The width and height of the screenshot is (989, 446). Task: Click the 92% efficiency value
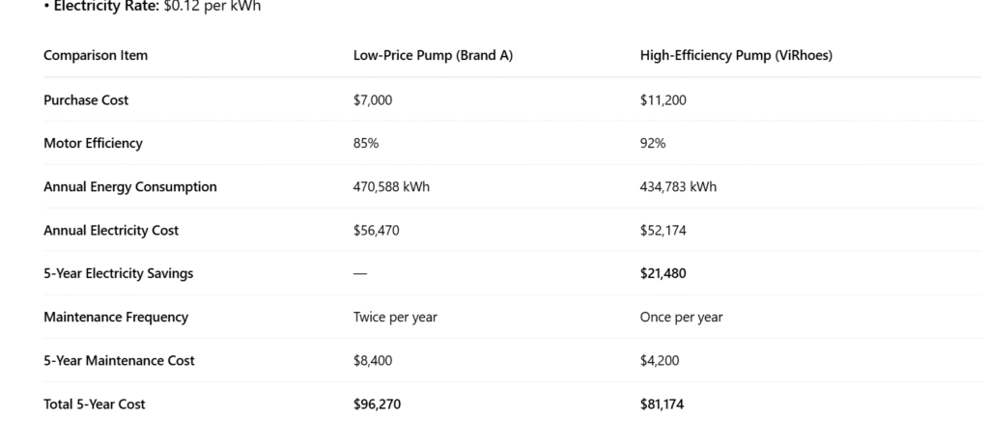[653, 144]
